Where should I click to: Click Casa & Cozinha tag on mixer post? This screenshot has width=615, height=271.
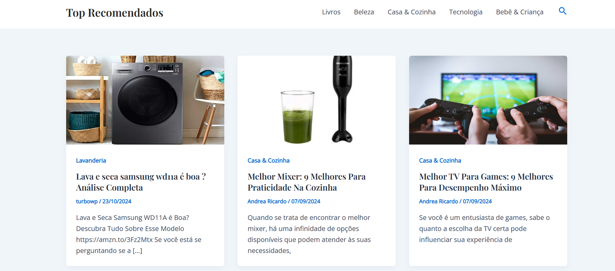pos(268,160)
